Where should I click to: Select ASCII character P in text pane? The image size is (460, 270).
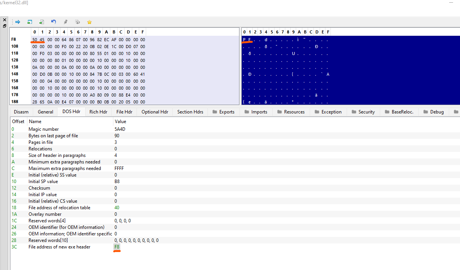(x=244, y=40)
